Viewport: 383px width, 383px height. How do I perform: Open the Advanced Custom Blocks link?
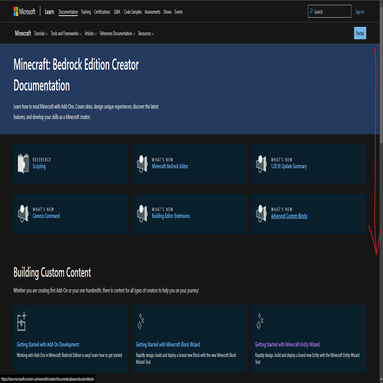point(289,216)
